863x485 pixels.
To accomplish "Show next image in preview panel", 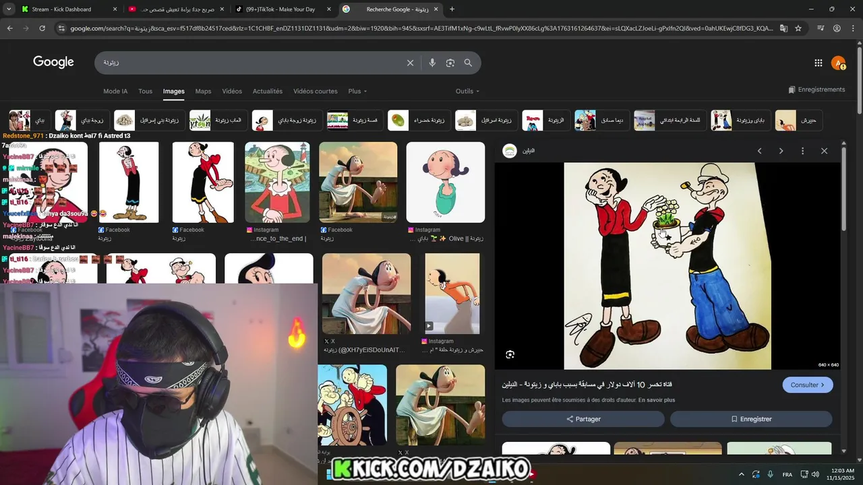I will (781, 151).
